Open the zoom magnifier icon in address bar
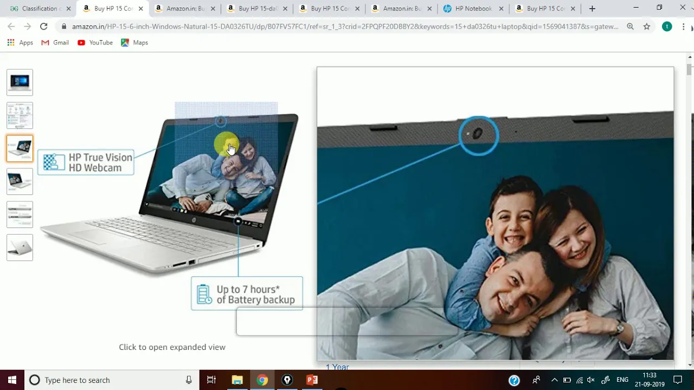This screenshot has width=694, height=390. click(x=630, y=27)
